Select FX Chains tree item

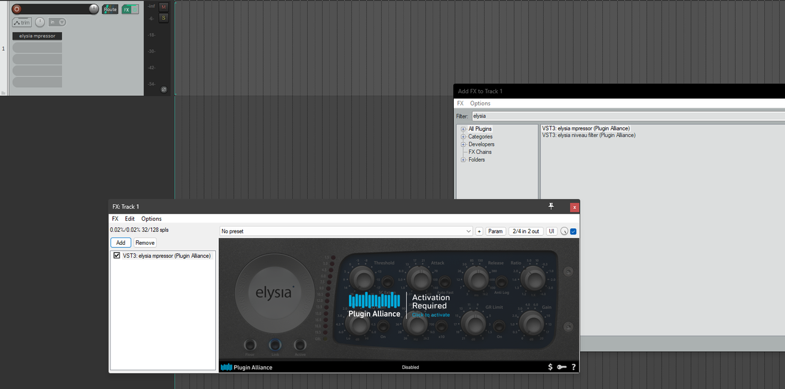click(x=480, y=152)
